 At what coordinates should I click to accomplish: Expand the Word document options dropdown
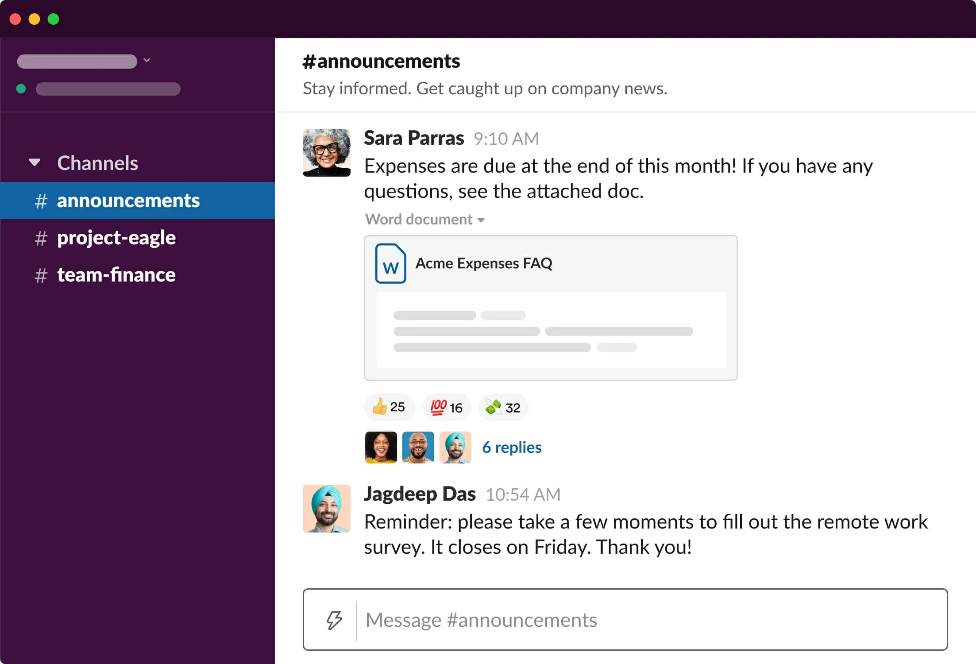(482, 220)
